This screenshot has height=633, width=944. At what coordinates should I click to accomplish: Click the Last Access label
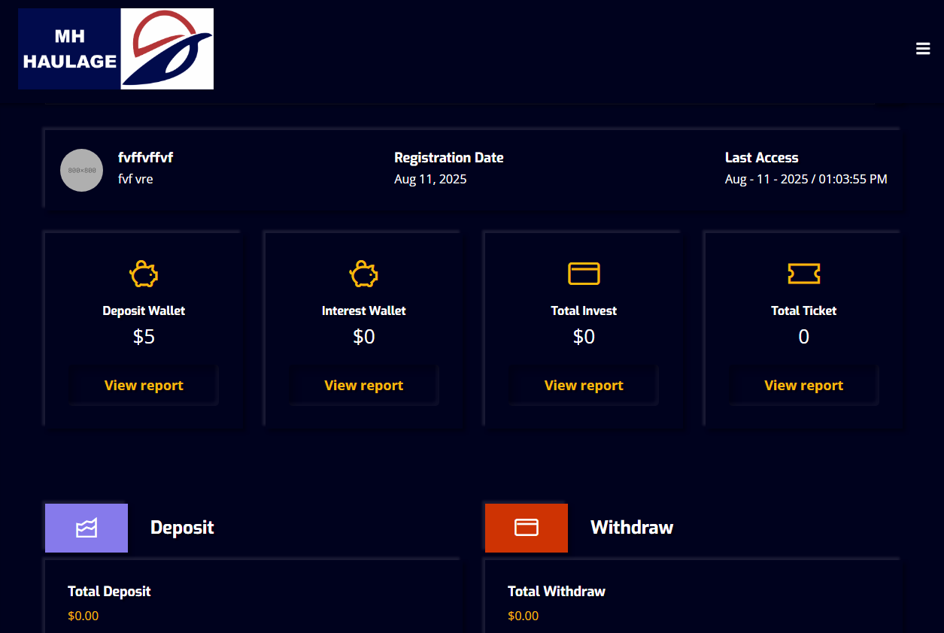click(x=762, y=158)
